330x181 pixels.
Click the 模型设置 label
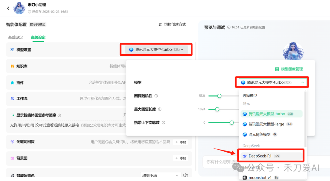coord(24,50)
